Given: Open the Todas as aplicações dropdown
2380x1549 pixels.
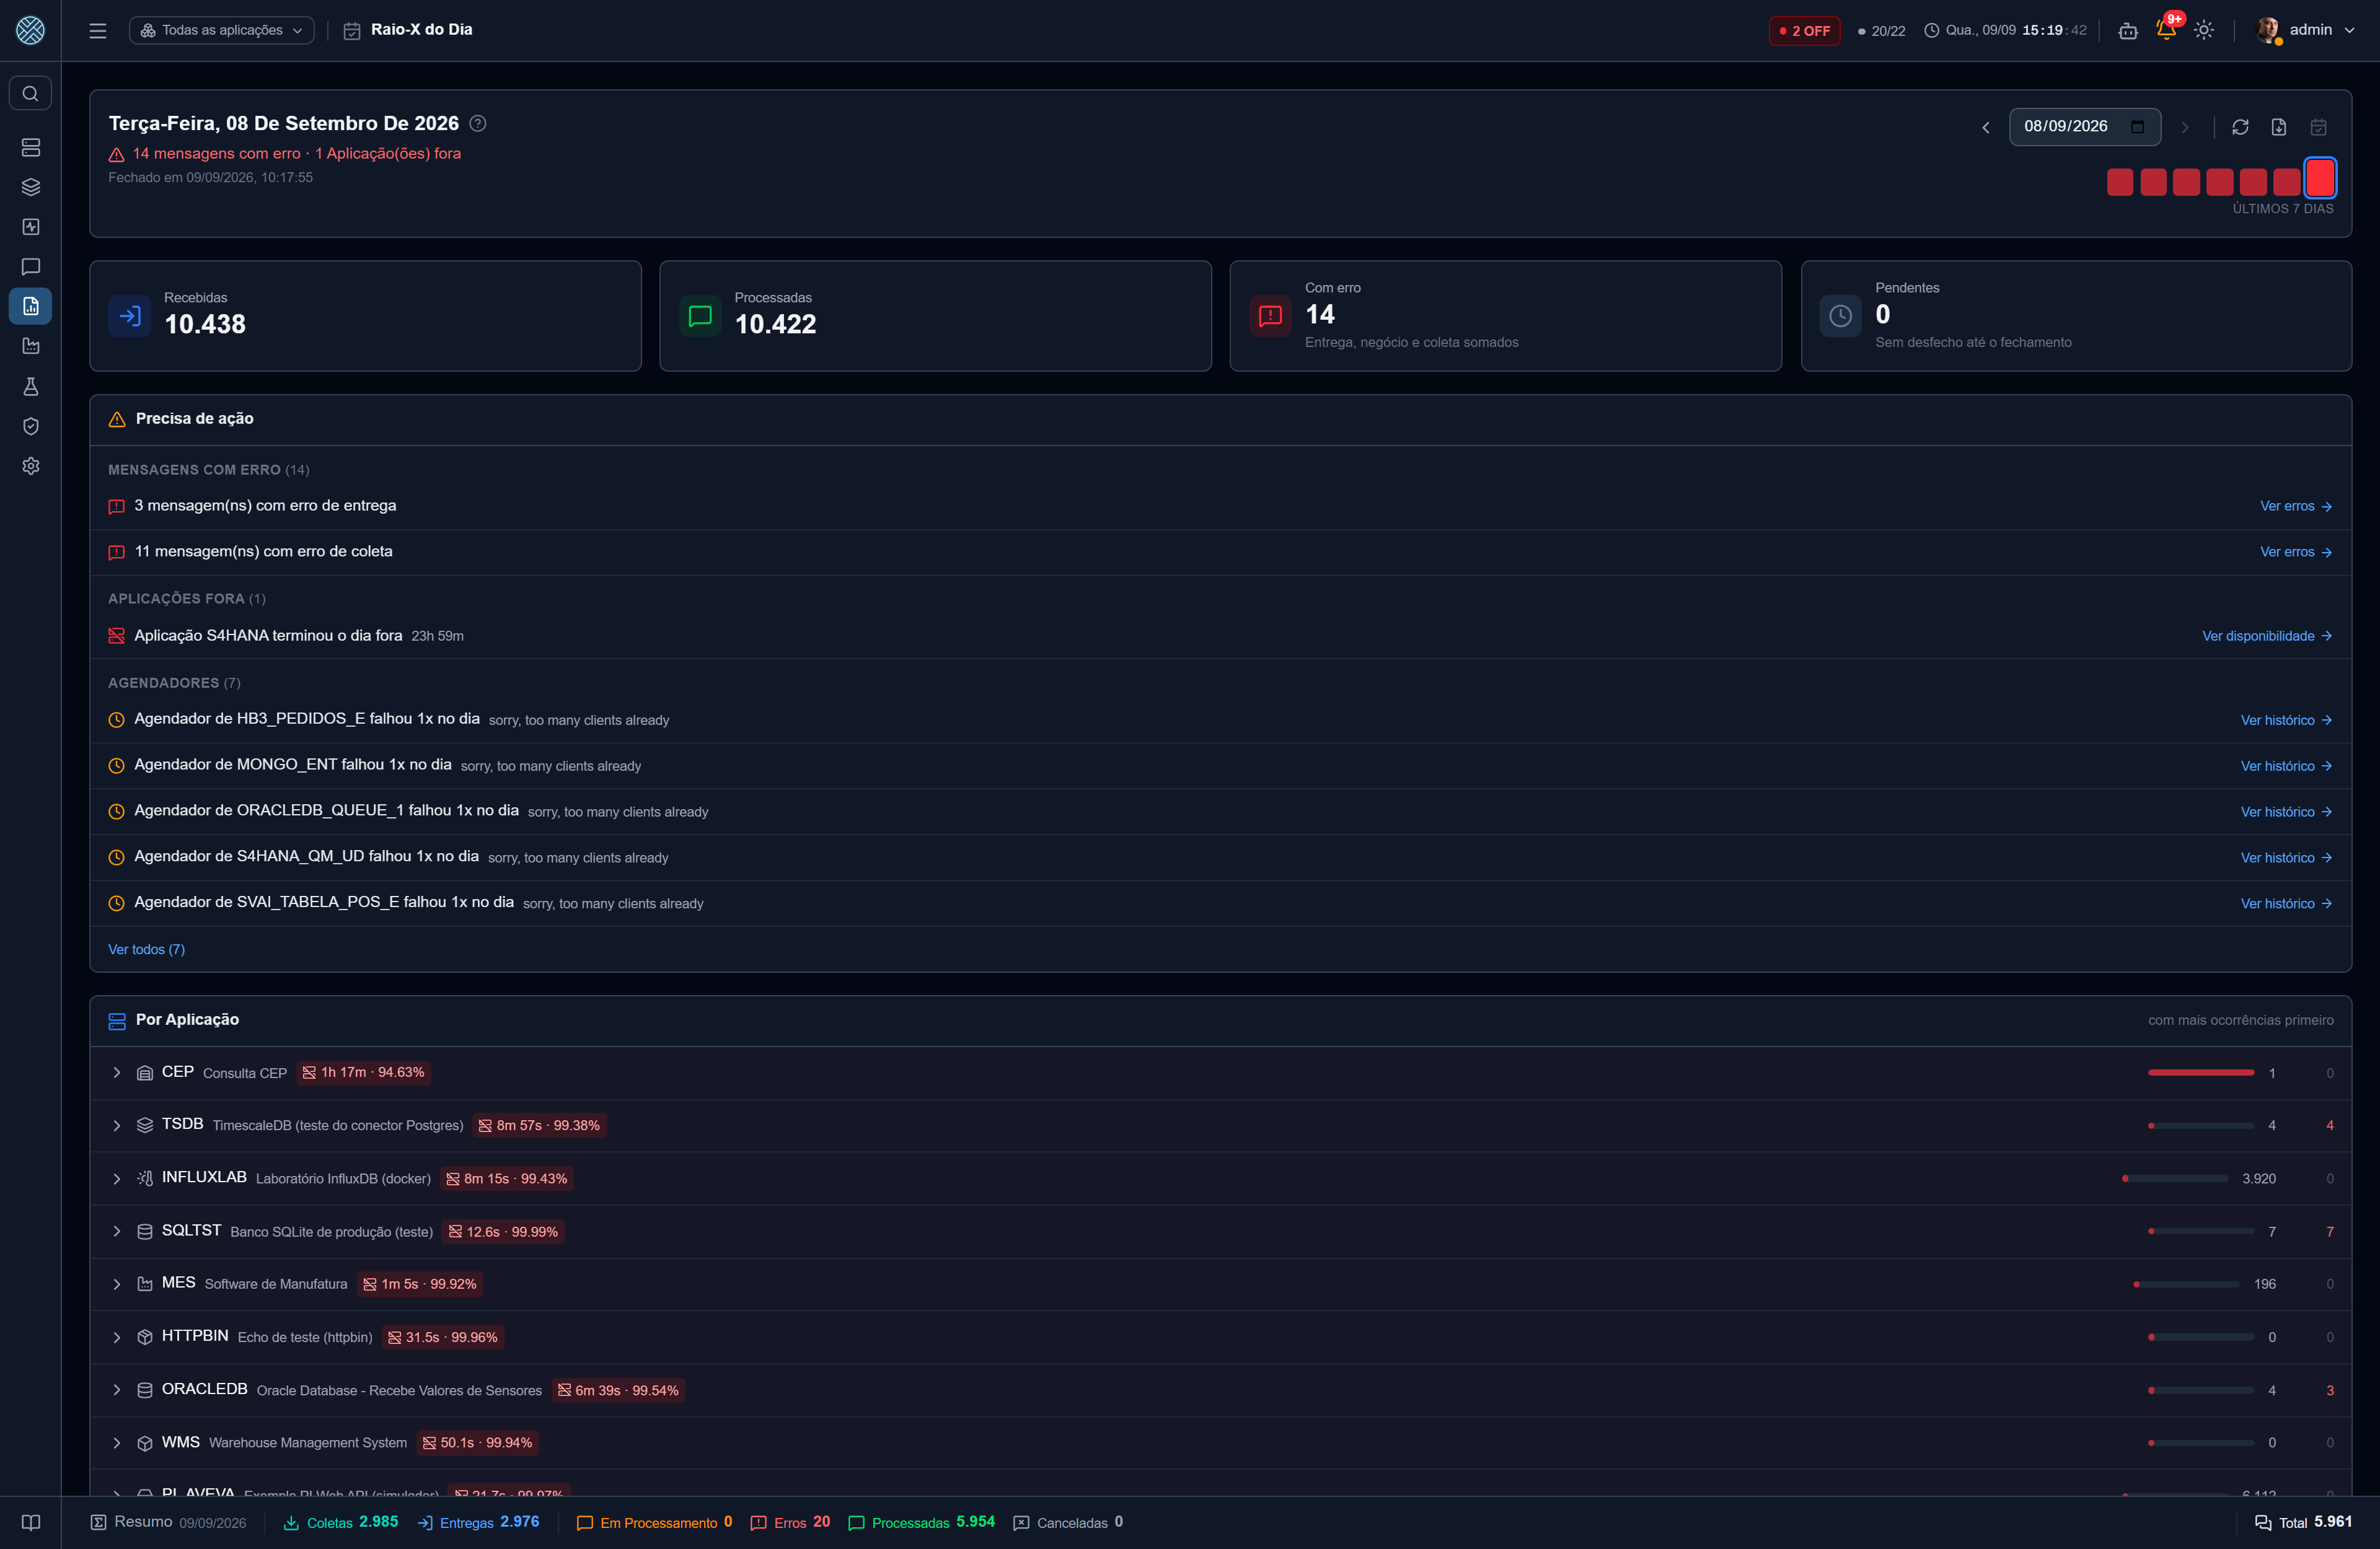Looking at the screenshot, I should [x=221, y=30].
